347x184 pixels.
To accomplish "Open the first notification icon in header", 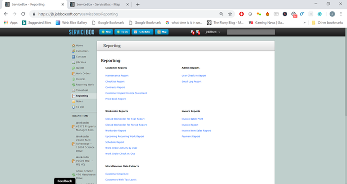I will pos(192,32).
